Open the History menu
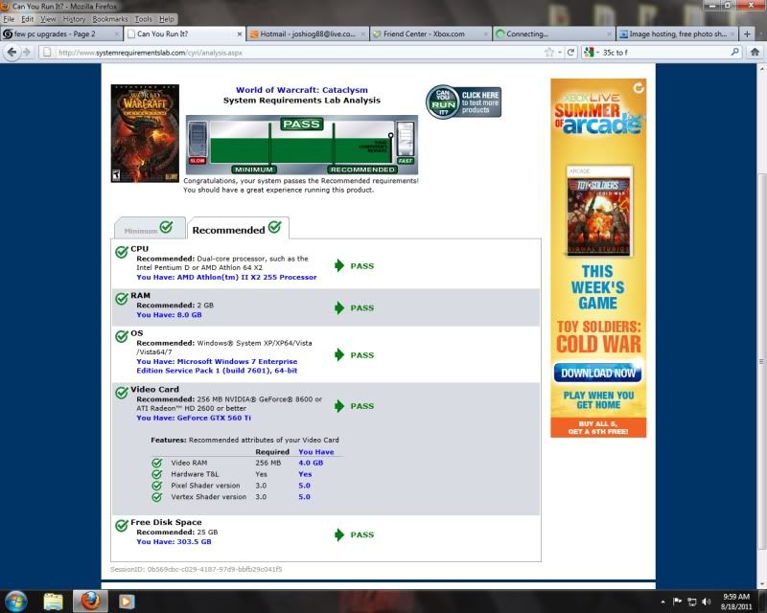Image resolution: width=767 pixels, height=613 pixels. pos(74,19)
